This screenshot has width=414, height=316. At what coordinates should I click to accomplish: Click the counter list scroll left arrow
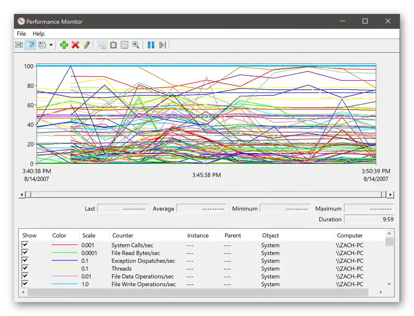point(23,292)
